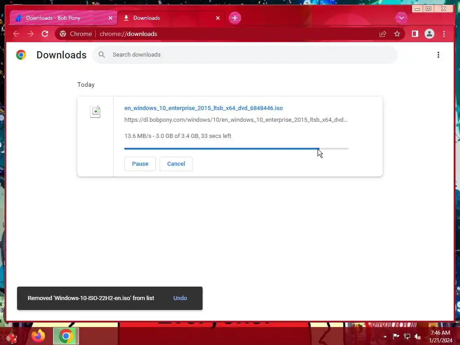Image resolution: width=460 pixels, height=345 pixels.
Task: Click the Today date heading
Action: coord(86,84)
